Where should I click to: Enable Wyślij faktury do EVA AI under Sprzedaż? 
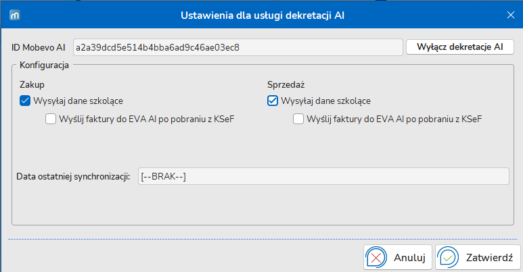click(x=298, y=119)
